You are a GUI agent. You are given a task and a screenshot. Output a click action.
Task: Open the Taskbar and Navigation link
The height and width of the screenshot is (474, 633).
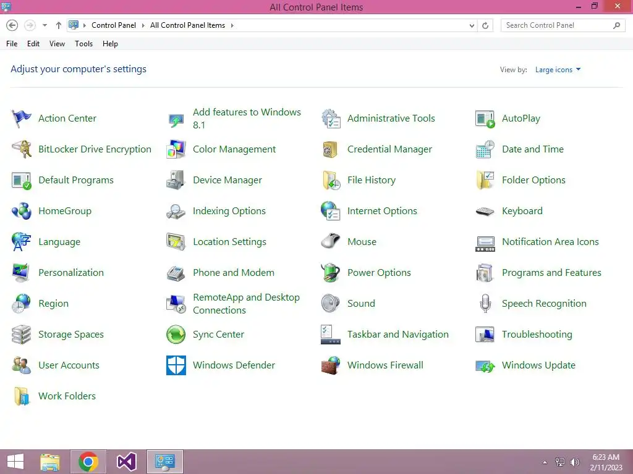tap(397, 335)
